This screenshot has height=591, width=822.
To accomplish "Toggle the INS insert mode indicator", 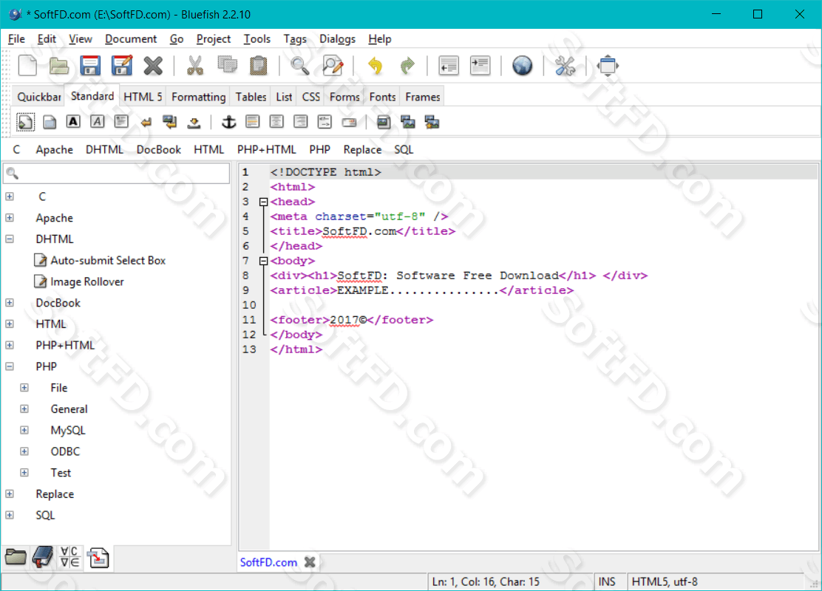I will pyautogui.click(x=607, y=581).
